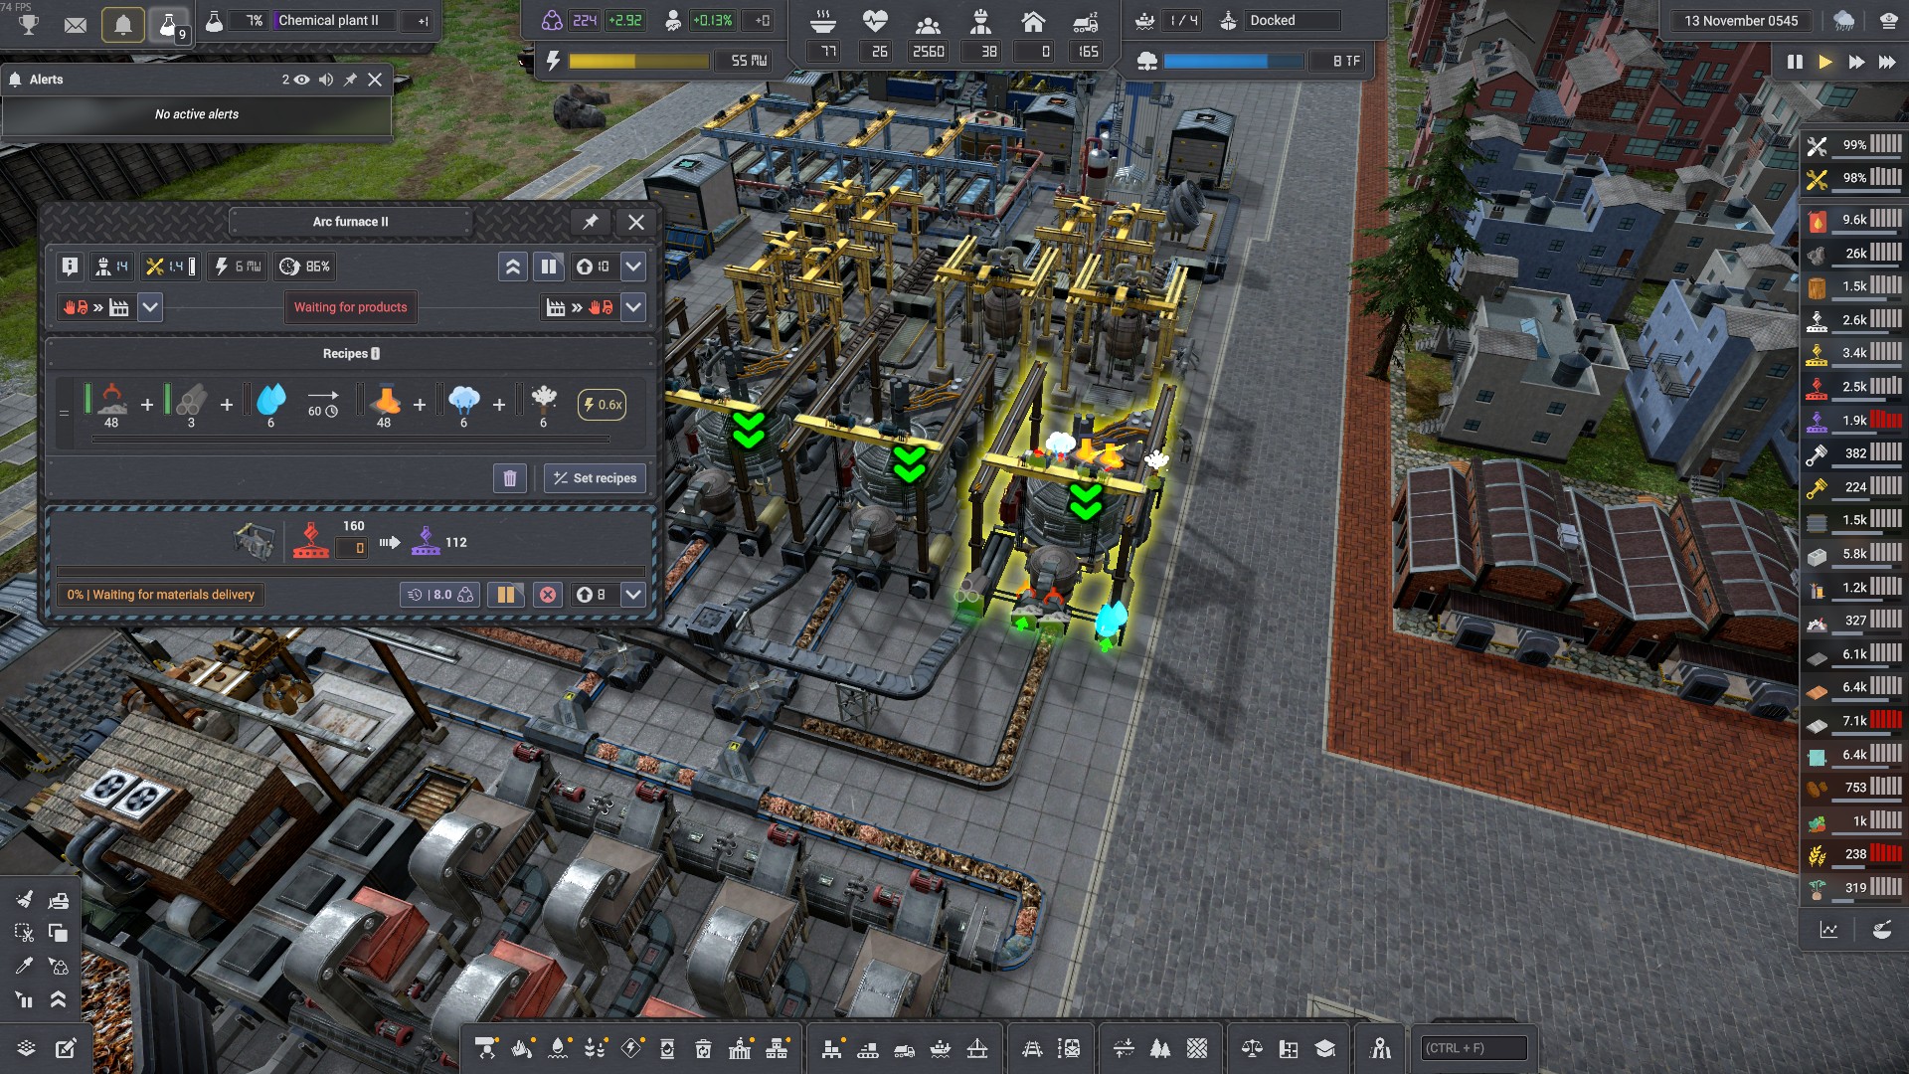Expand furnace priority 10 dropdown
This screenshot has height=1074, width=1909.
tap(633, 267)
